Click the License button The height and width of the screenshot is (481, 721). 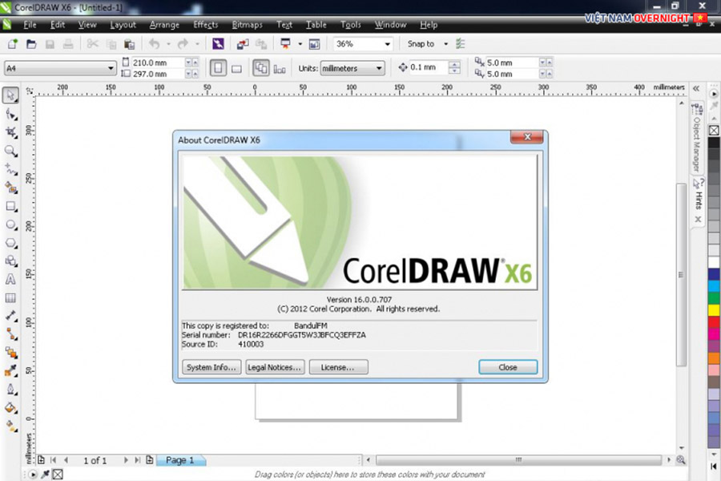[x=338, y=367]
